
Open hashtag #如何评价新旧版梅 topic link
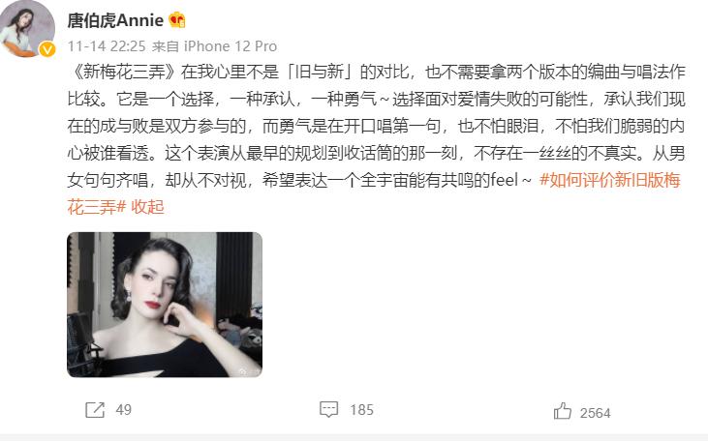610,181
